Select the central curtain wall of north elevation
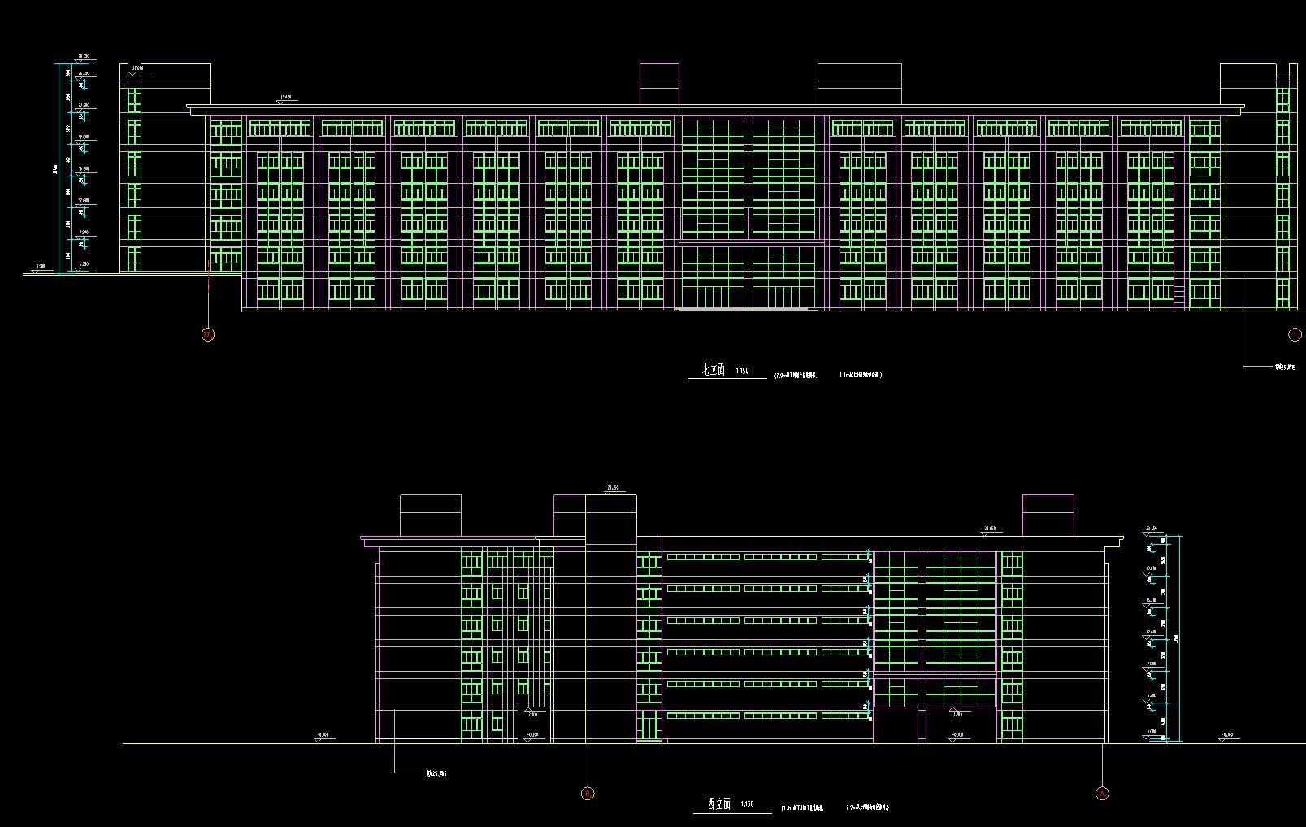 748,213
